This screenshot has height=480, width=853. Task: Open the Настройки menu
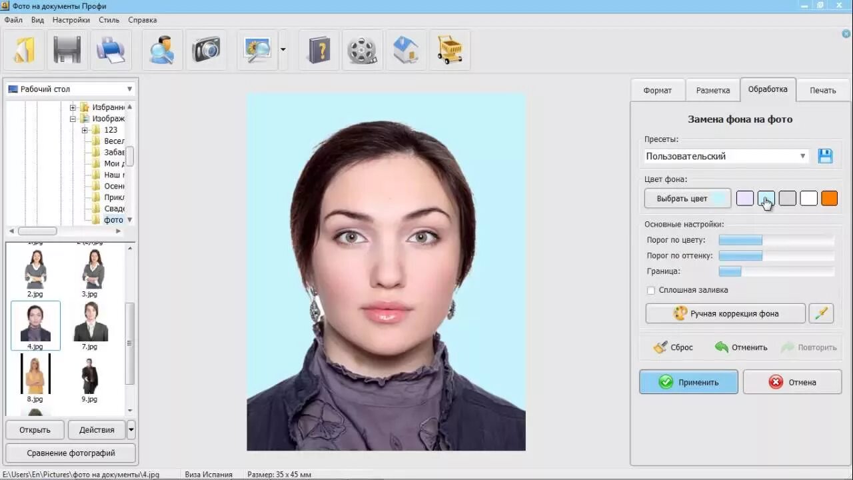coord(71,20)
